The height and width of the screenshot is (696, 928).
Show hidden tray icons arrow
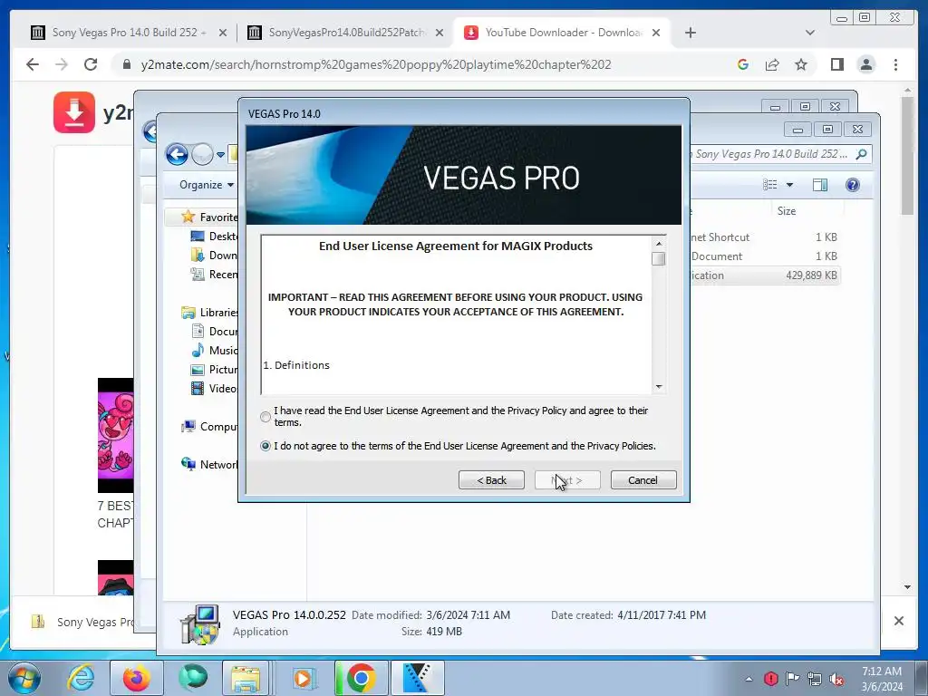(x=749, y=679)
